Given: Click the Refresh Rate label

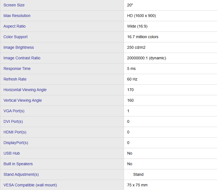Looking at the screenshot, I should (15, 79).
